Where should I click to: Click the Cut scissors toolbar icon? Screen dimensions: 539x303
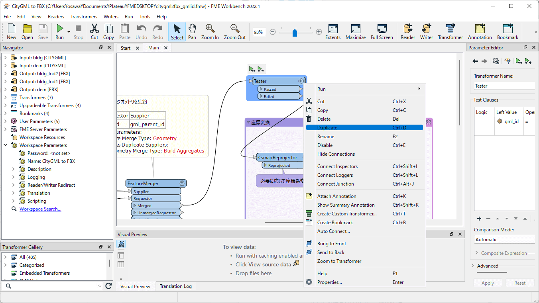click(94, 29)
